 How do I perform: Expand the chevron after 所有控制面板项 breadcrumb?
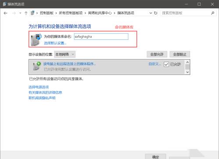coord(85,13)
